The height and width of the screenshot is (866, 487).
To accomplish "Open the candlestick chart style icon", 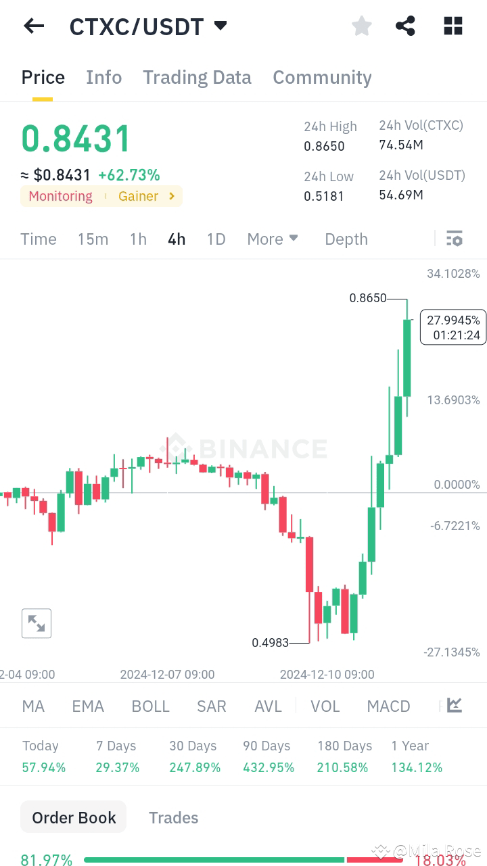I will click(454, 705).
